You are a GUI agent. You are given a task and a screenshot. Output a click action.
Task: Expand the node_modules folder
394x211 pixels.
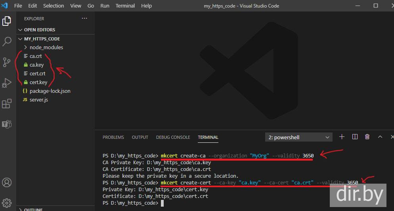[x=46, y=47]
